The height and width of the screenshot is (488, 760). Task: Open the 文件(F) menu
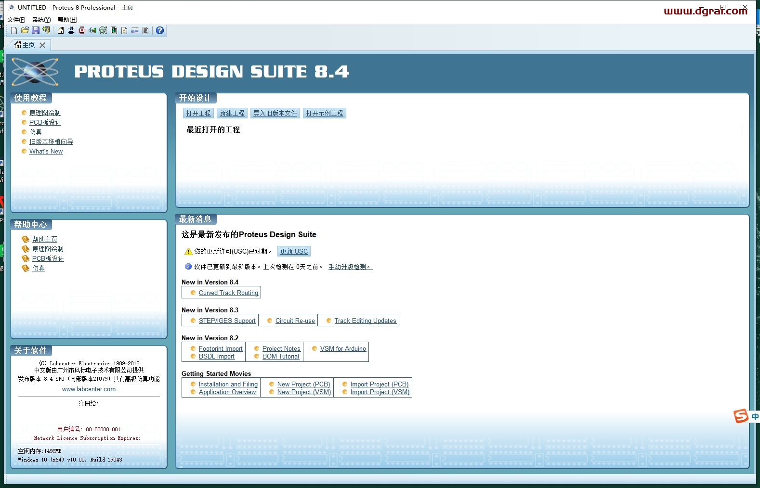click(x=16, y=20)
